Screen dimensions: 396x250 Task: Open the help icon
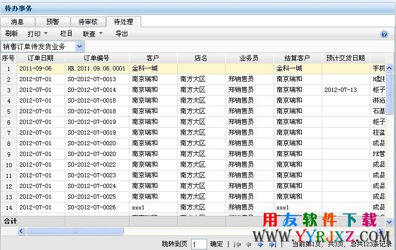[x=384, y=34]
